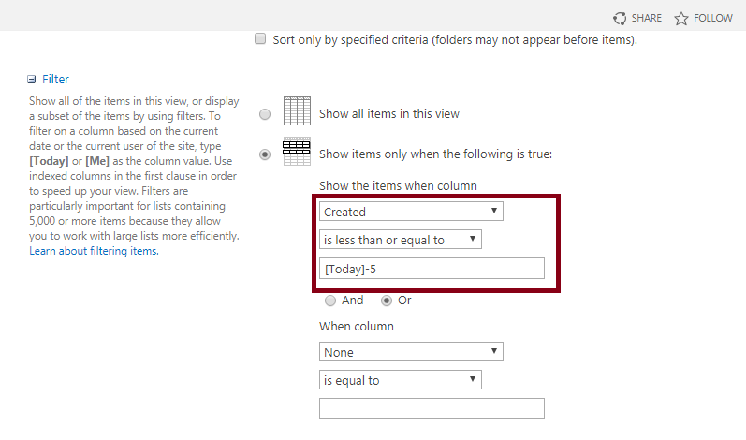The height and width of the screenshot is (440, 746).
Task: Select Show all items in this view radio
Action: [x=265, y=114]
